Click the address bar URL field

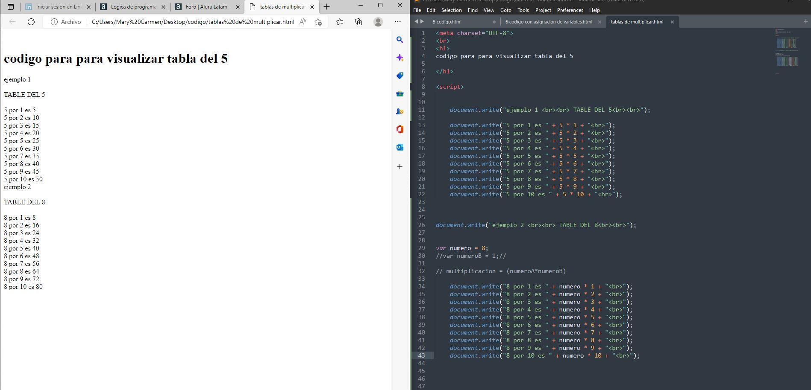(x=192, y=22)
